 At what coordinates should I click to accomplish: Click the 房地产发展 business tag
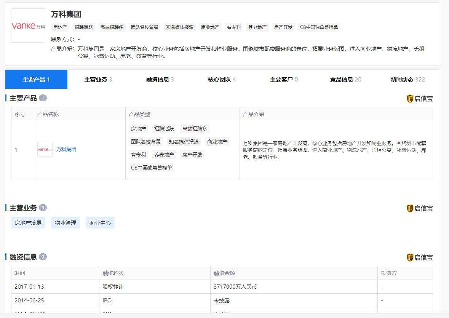pos(28,223)
